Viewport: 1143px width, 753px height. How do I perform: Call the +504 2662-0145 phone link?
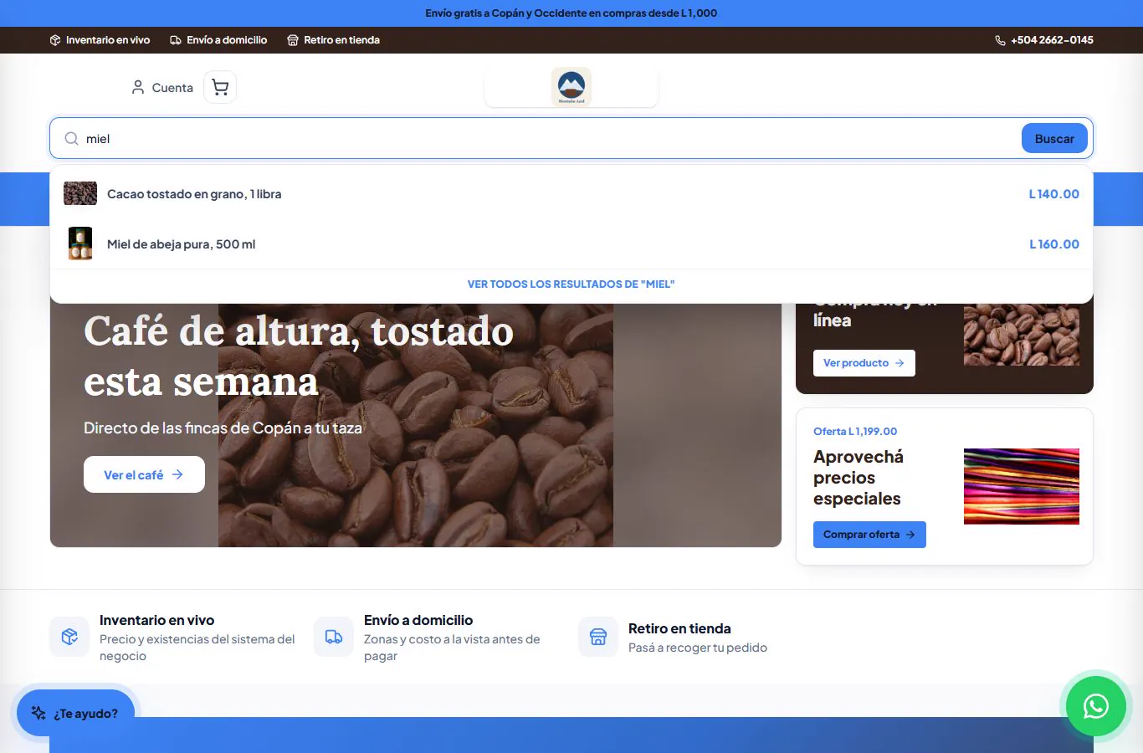pos(1044,40)
